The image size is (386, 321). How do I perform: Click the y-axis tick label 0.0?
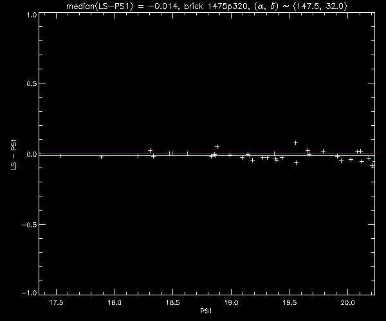32,154
